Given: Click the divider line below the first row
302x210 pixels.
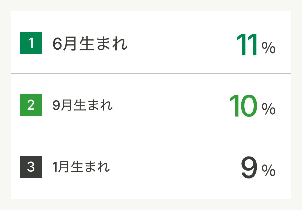Looking at the screenshot, I should click(x=151, y=73).
